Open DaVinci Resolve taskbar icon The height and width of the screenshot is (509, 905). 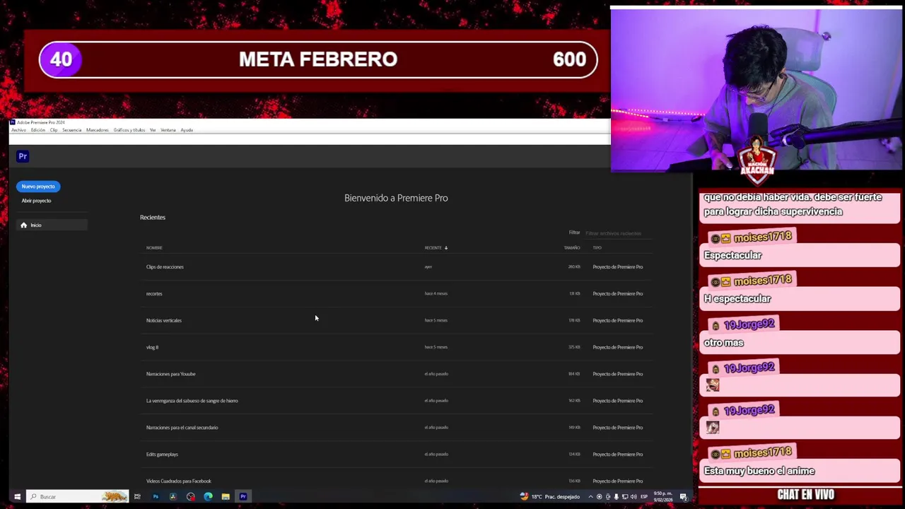tap(173, 497)
